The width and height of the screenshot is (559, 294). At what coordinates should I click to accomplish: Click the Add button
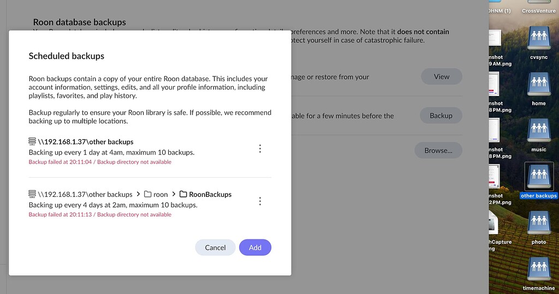pyautogui.click(x=255, y=247)
